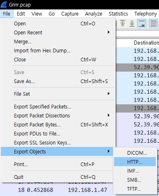Click the Wireshark shark fin title icon
The image size is (159, 196).
click(4, 5)
